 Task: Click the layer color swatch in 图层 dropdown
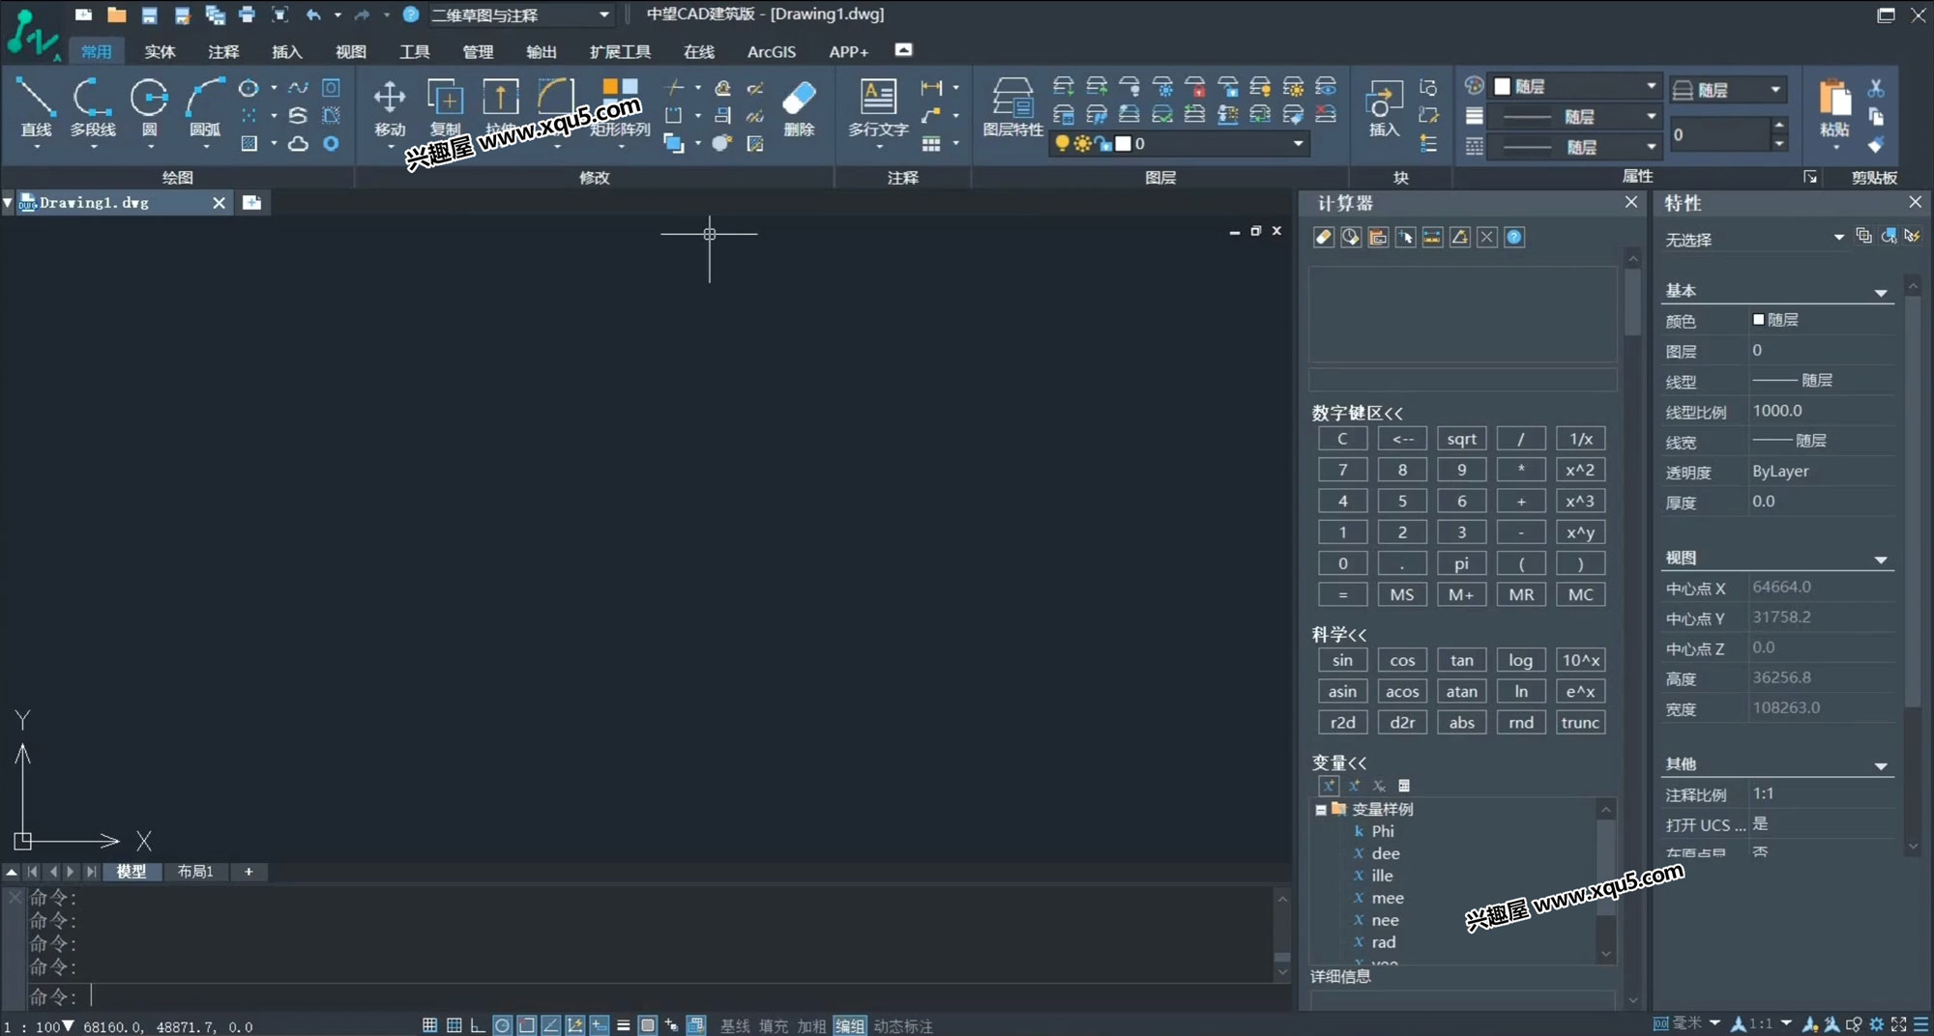[x=1123, y=144]
